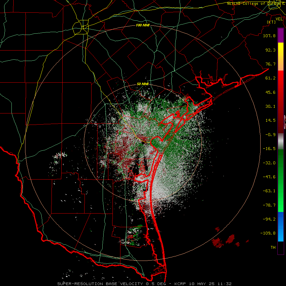Select the -32.0 value on velocity scale
The image size is (286, 286).
269,163
